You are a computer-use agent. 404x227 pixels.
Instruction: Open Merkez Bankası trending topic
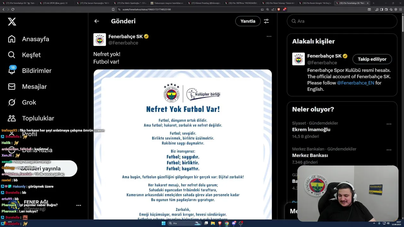(x=310, y=155)
